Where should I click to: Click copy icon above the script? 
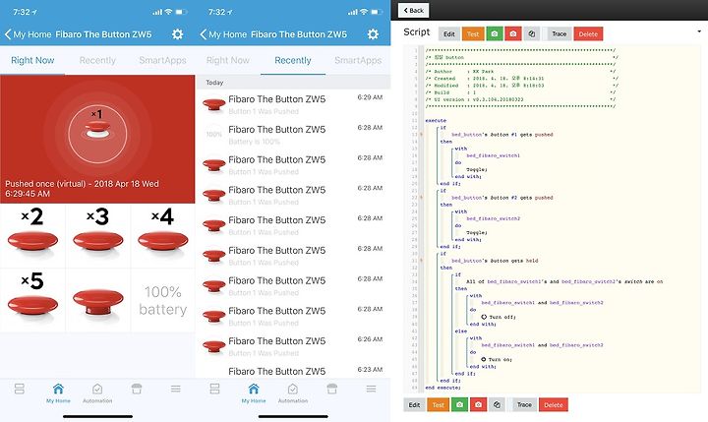pyautogui.click(x=532, y=33)
